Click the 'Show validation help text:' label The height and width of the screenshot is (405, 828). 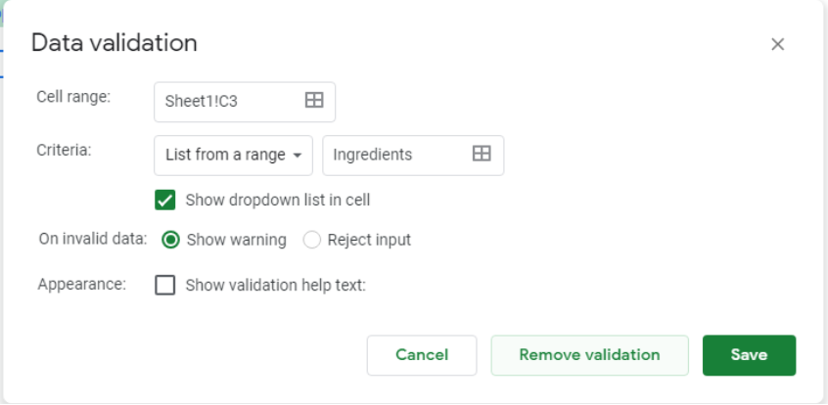276,286
